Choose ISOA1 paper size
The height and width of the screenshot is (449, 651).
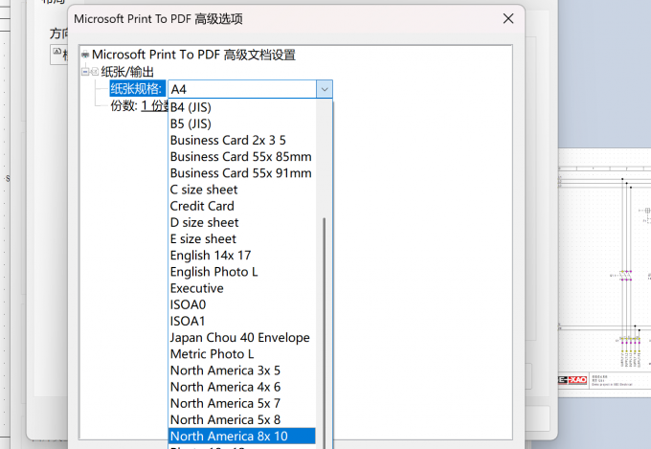[x=242, y=321]
